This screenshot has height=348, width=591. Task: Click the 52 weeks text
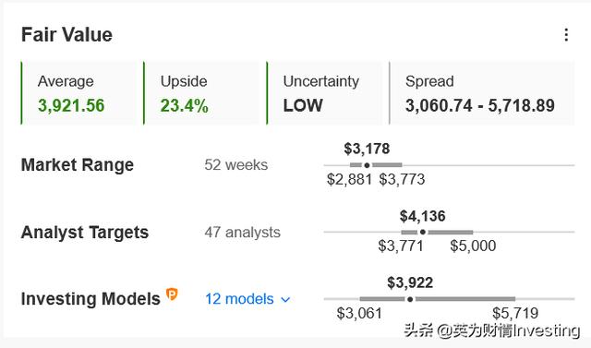tap(236, 165)
